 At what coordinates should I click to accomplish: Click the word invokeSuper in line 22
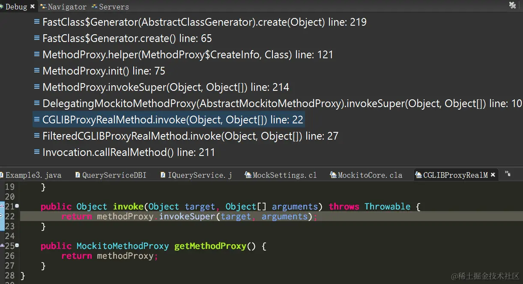[x=187, y=216]
